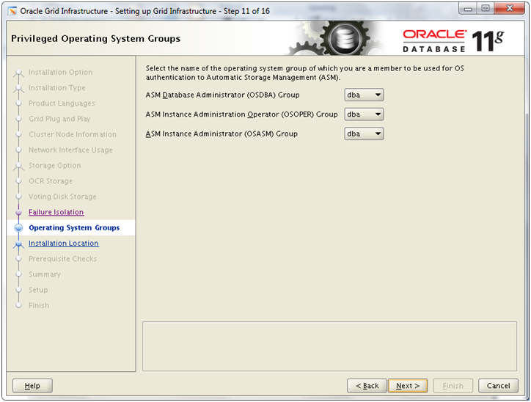Click the Product Languages step
Viewport: 531px width, 402px height.
click(62, 103)
